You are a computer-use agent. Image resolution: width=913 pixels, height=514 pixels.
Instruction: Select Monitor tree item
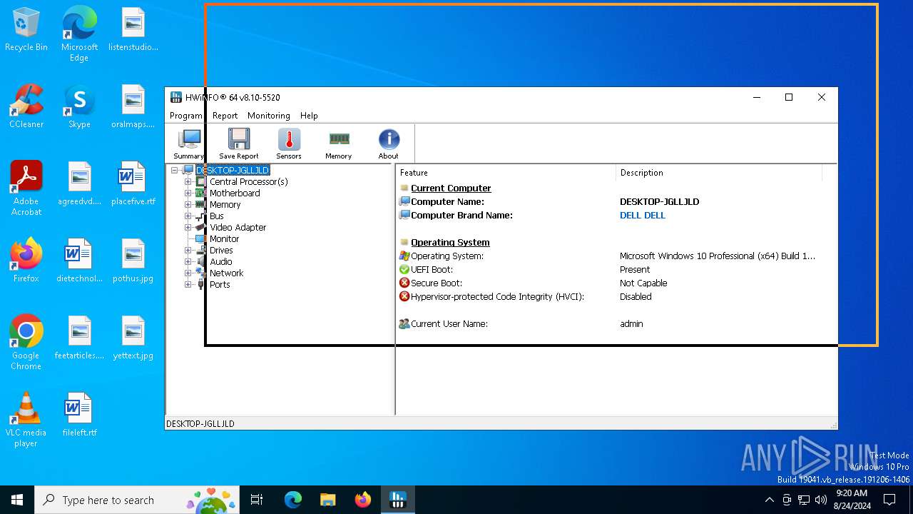[x=224, y=239]
